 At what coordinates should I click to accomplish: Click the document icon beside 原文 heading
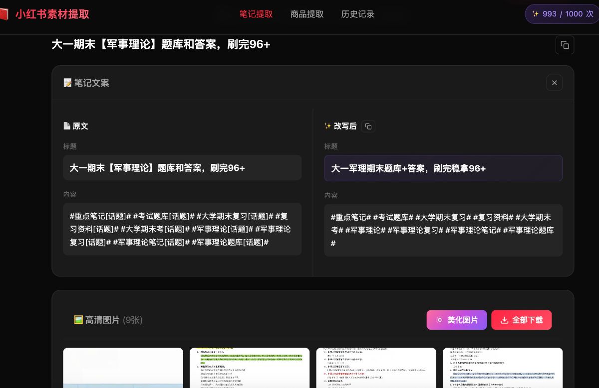66,126
